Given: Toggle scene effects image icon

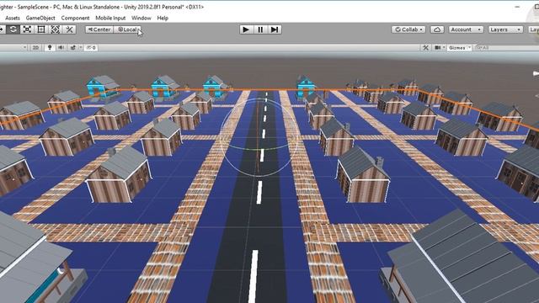Looking at the screenshot, I should pos(73,48).
